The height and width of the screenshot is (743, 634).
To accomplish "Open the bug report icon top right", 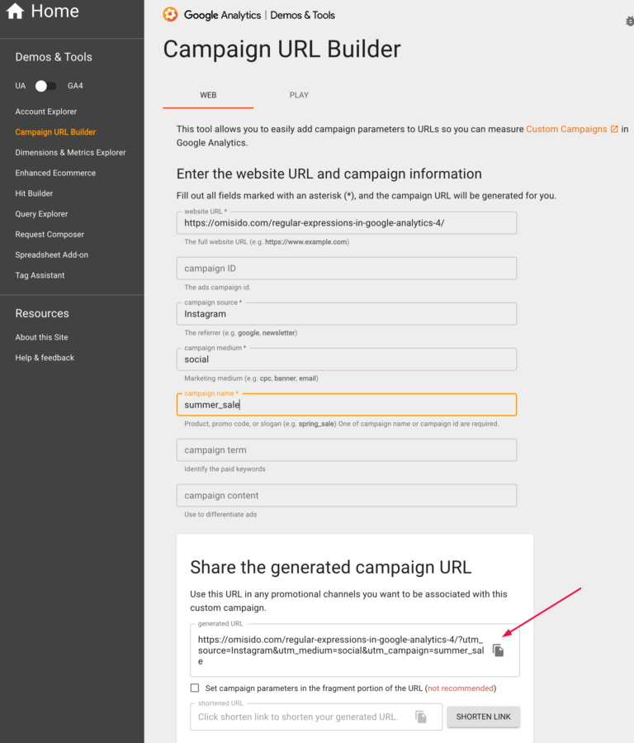I will [x=628, y=21].
